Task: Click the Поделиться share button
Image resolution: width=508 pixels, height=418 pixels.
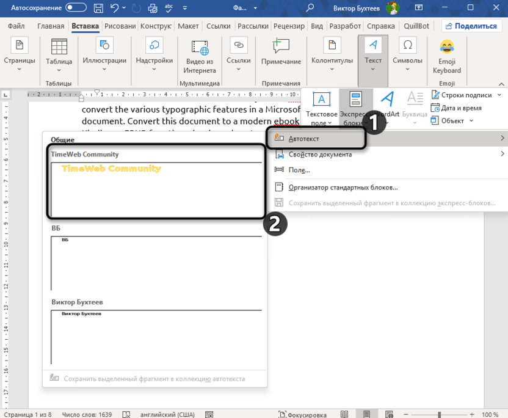Action: pos(471,26)
